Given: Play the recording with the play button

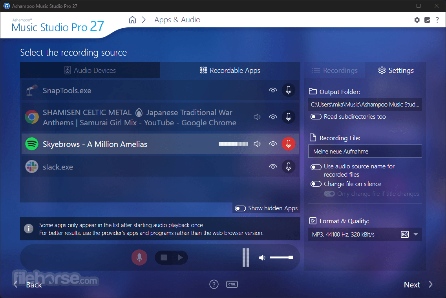Looking at the screenshot, I should point(180,257).
